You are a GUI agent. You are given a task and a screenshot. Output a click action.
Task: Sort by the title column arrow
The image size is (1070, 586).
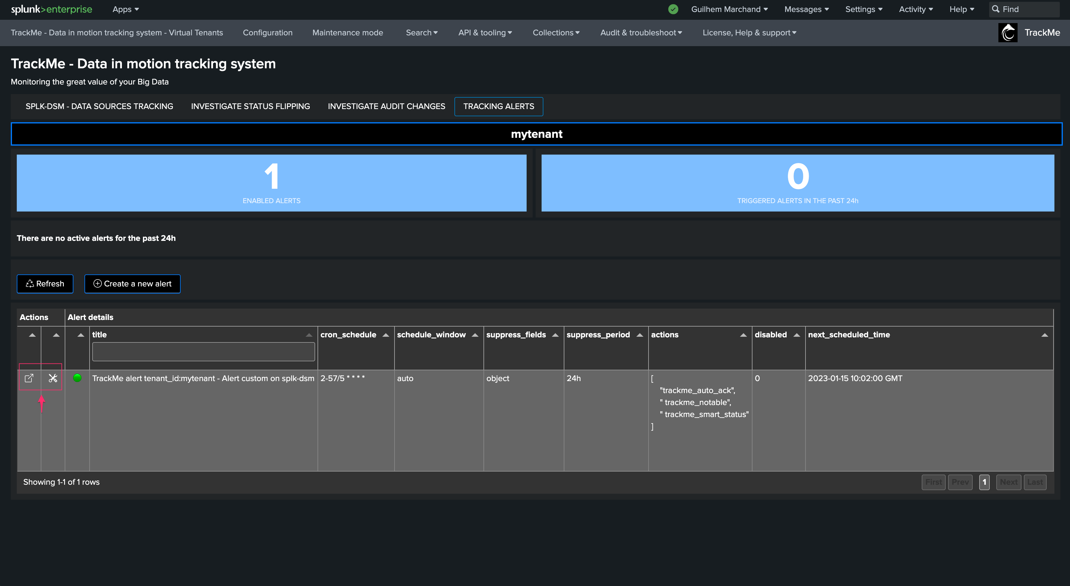pyautogui.click(x=309, y=335)
